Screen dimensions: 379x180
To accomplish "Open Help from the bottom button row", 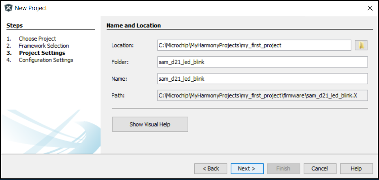I will point(356,169).
